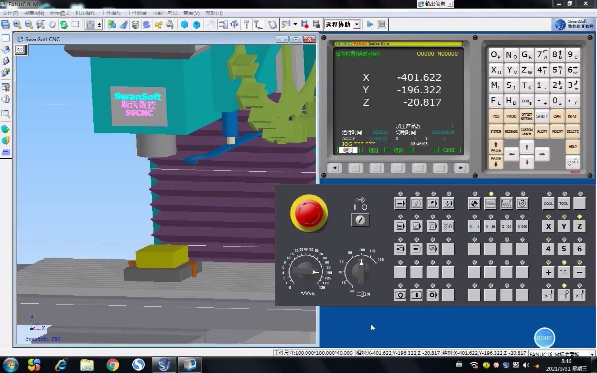
Task: Click the grey stop square in toolbar
Action: 382,25
